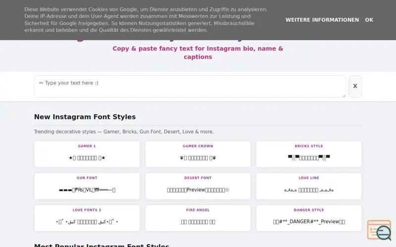Pick the Danger Style font card
This screenshot has width=396, height=247.
tap(308, 218)
